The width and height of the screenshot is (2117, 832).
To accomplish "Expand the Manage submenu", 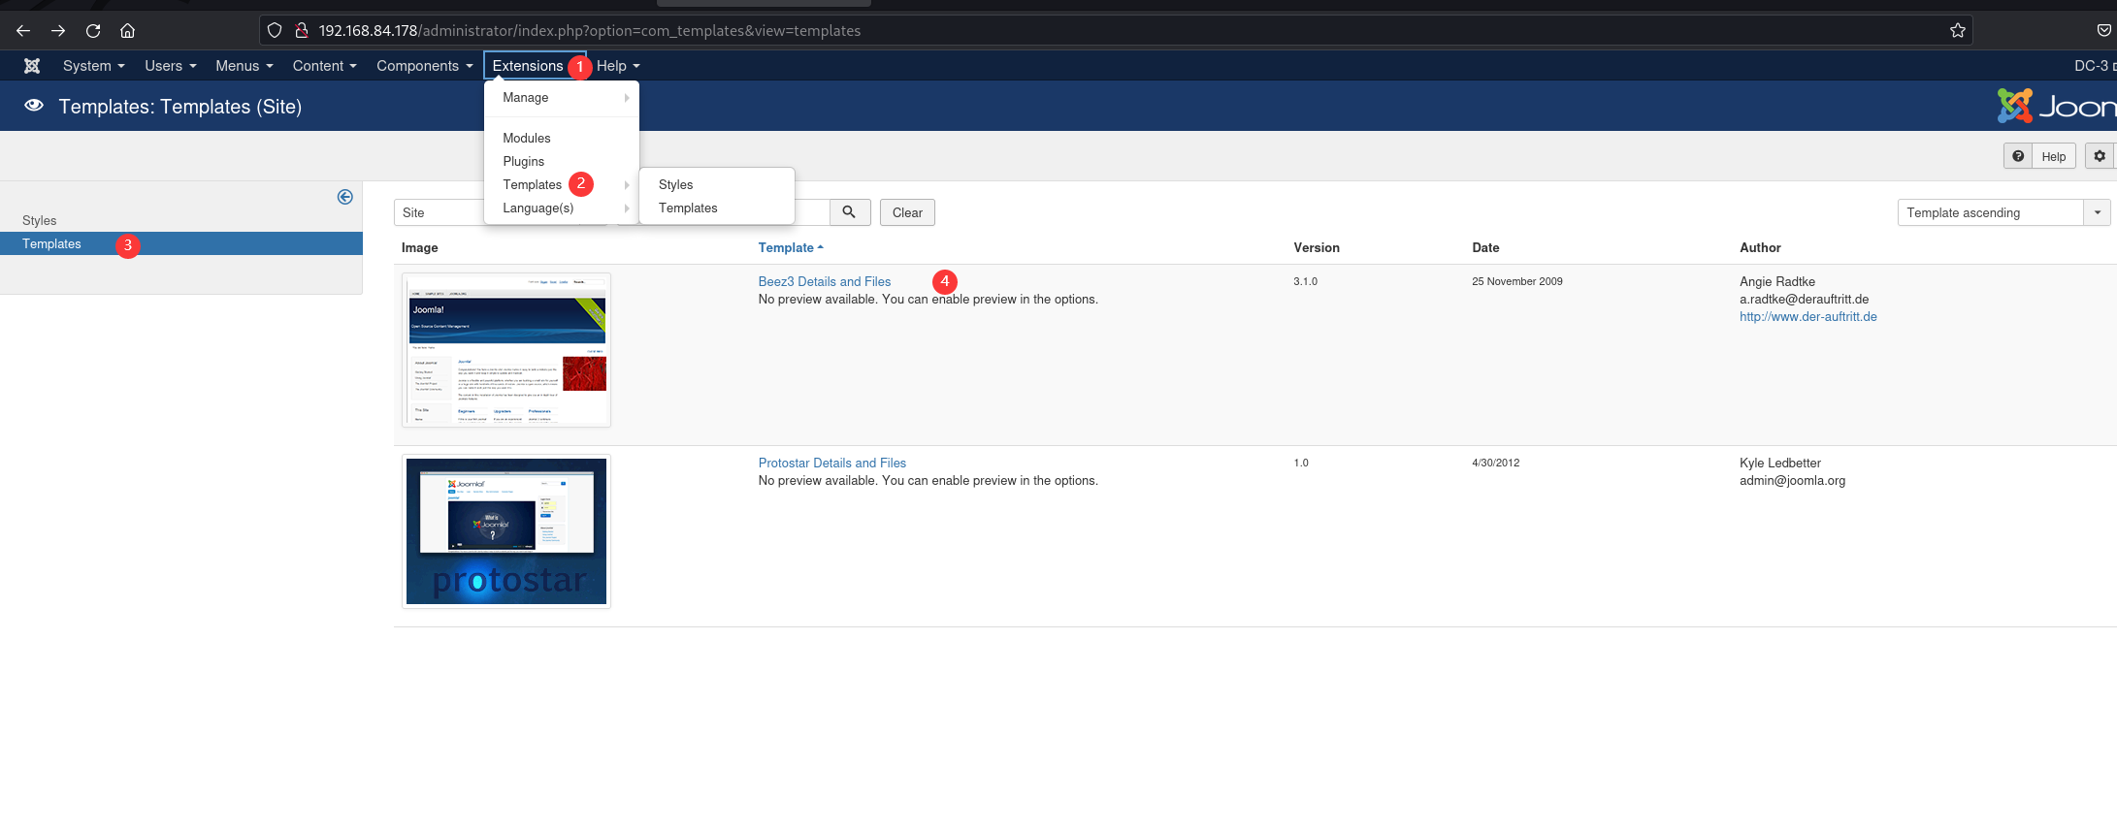I will 562,98.
